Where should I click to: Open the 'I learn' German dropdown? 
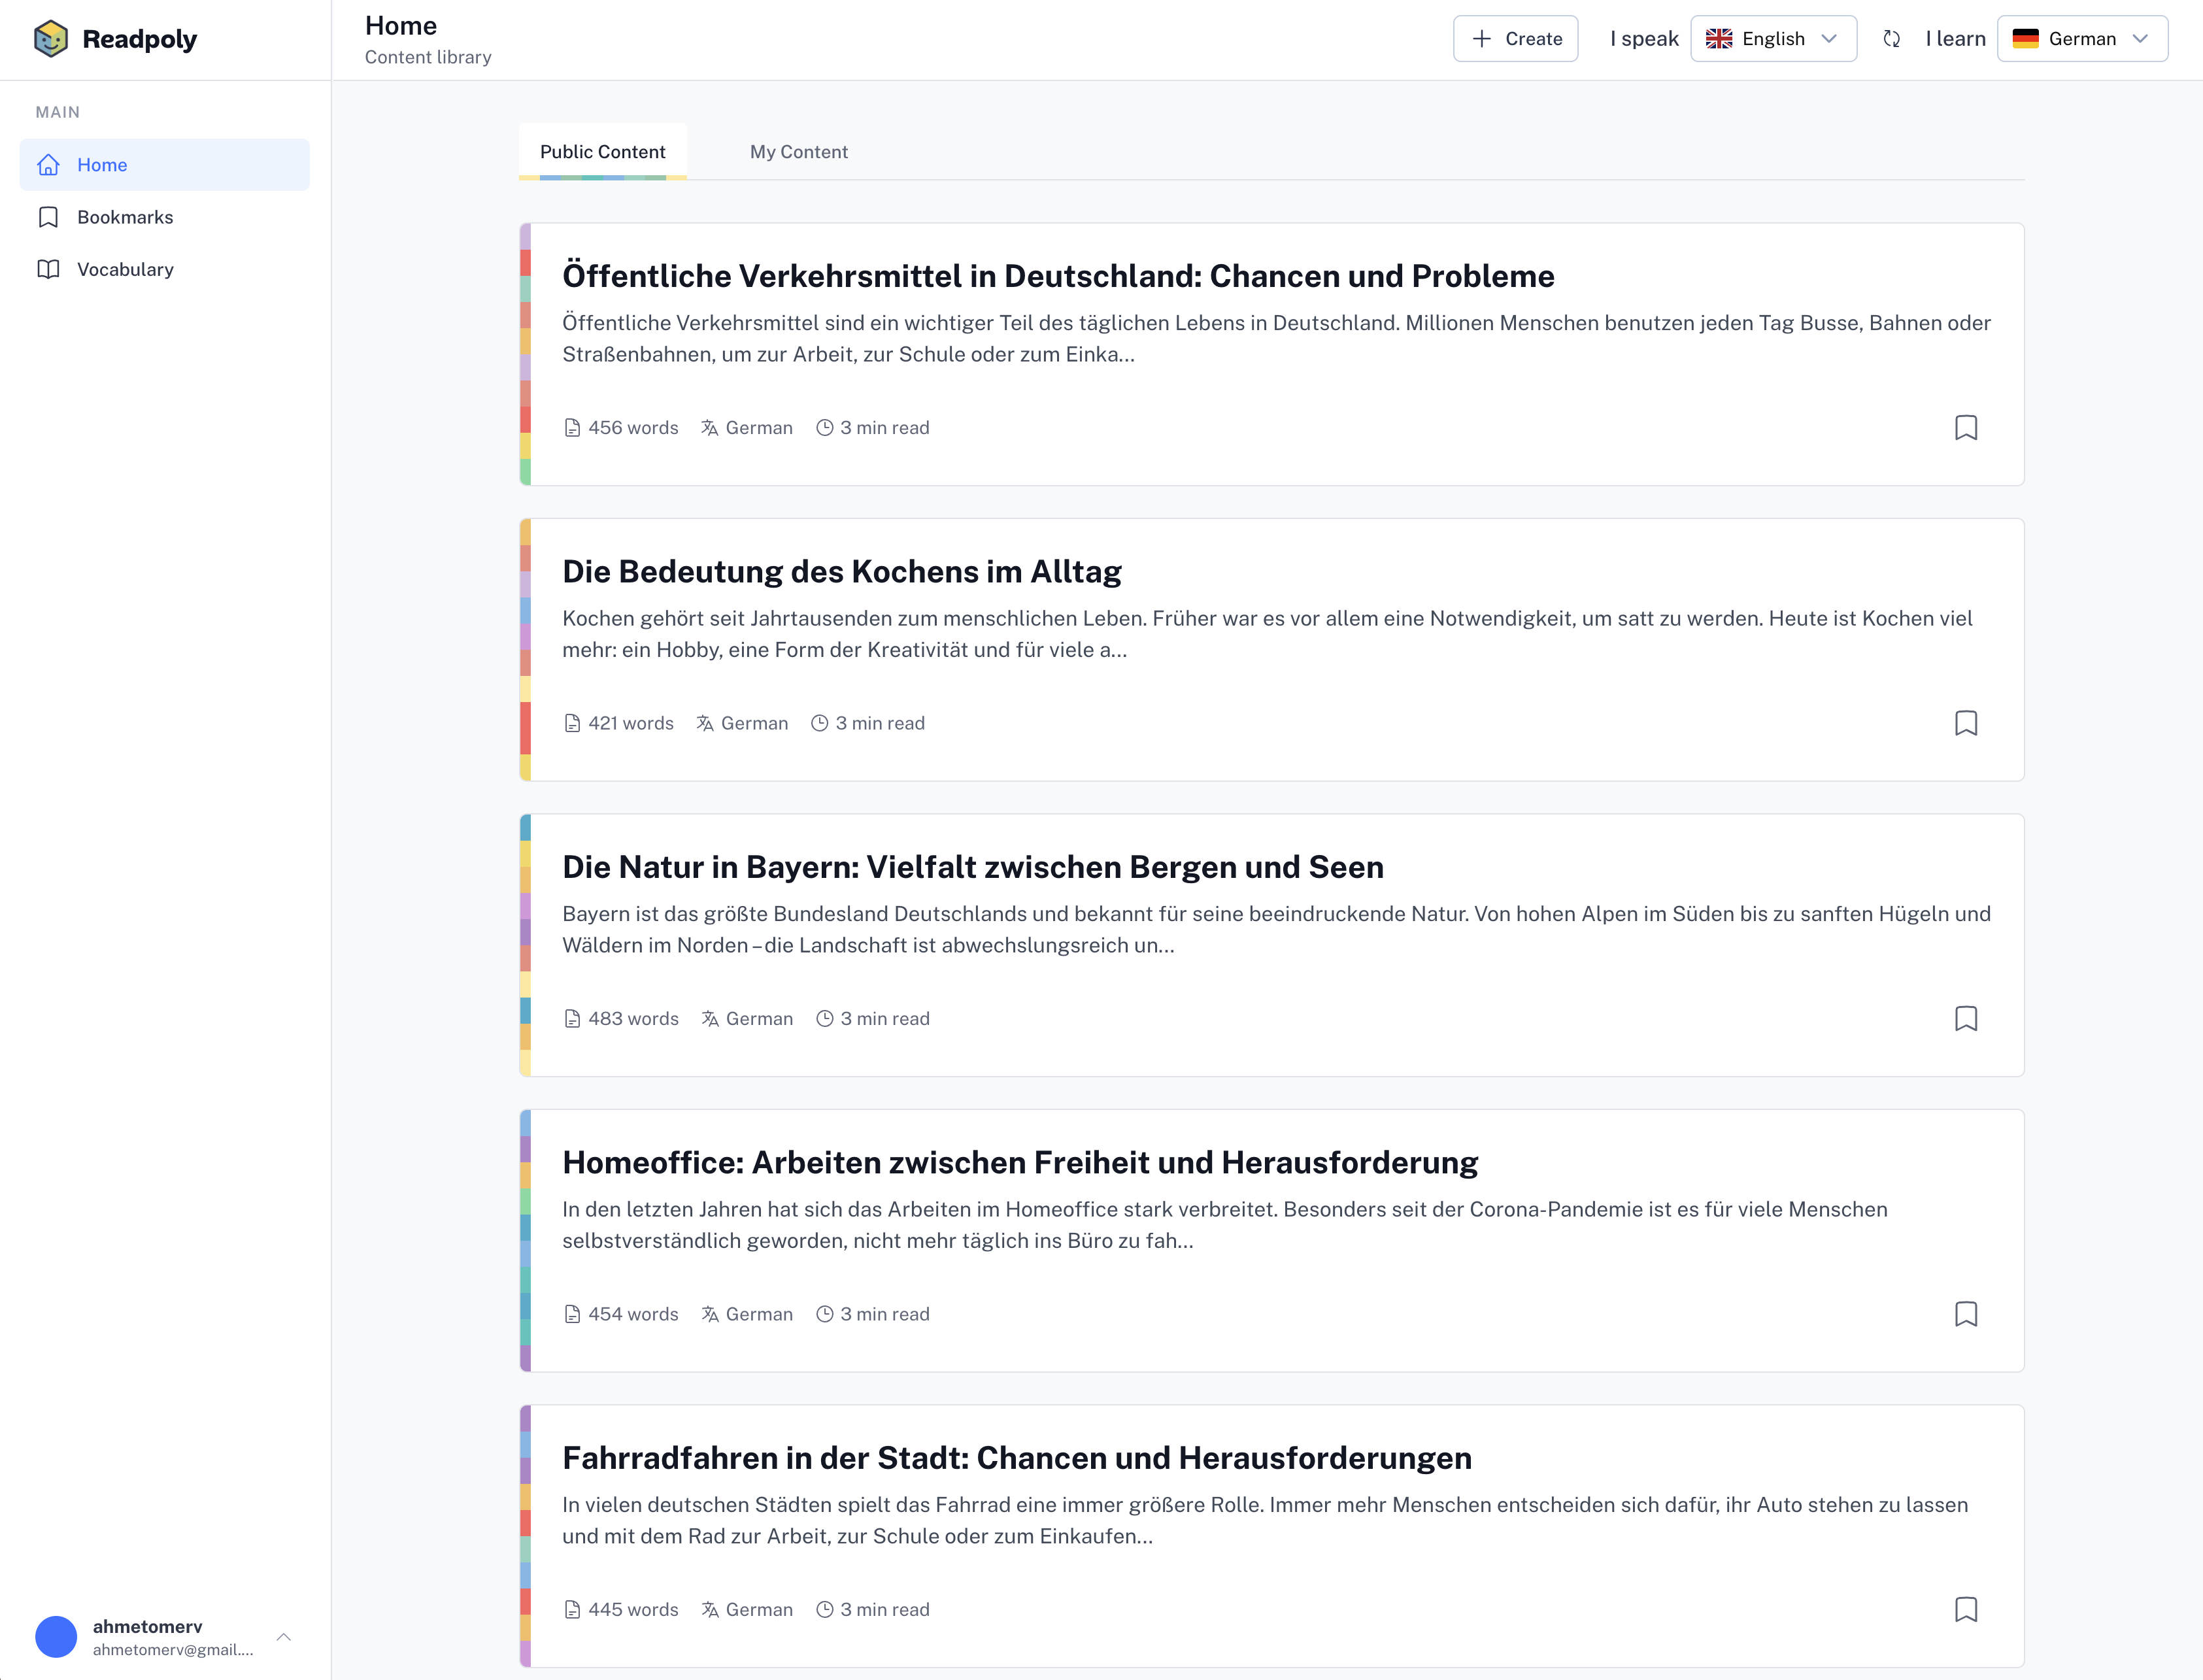(x=2081, y=39)
